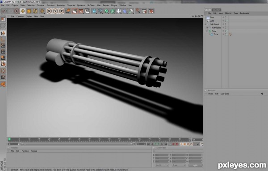Open the spline objects palette
The width and height of the screenshot is (268, 171).
(100, 11)
